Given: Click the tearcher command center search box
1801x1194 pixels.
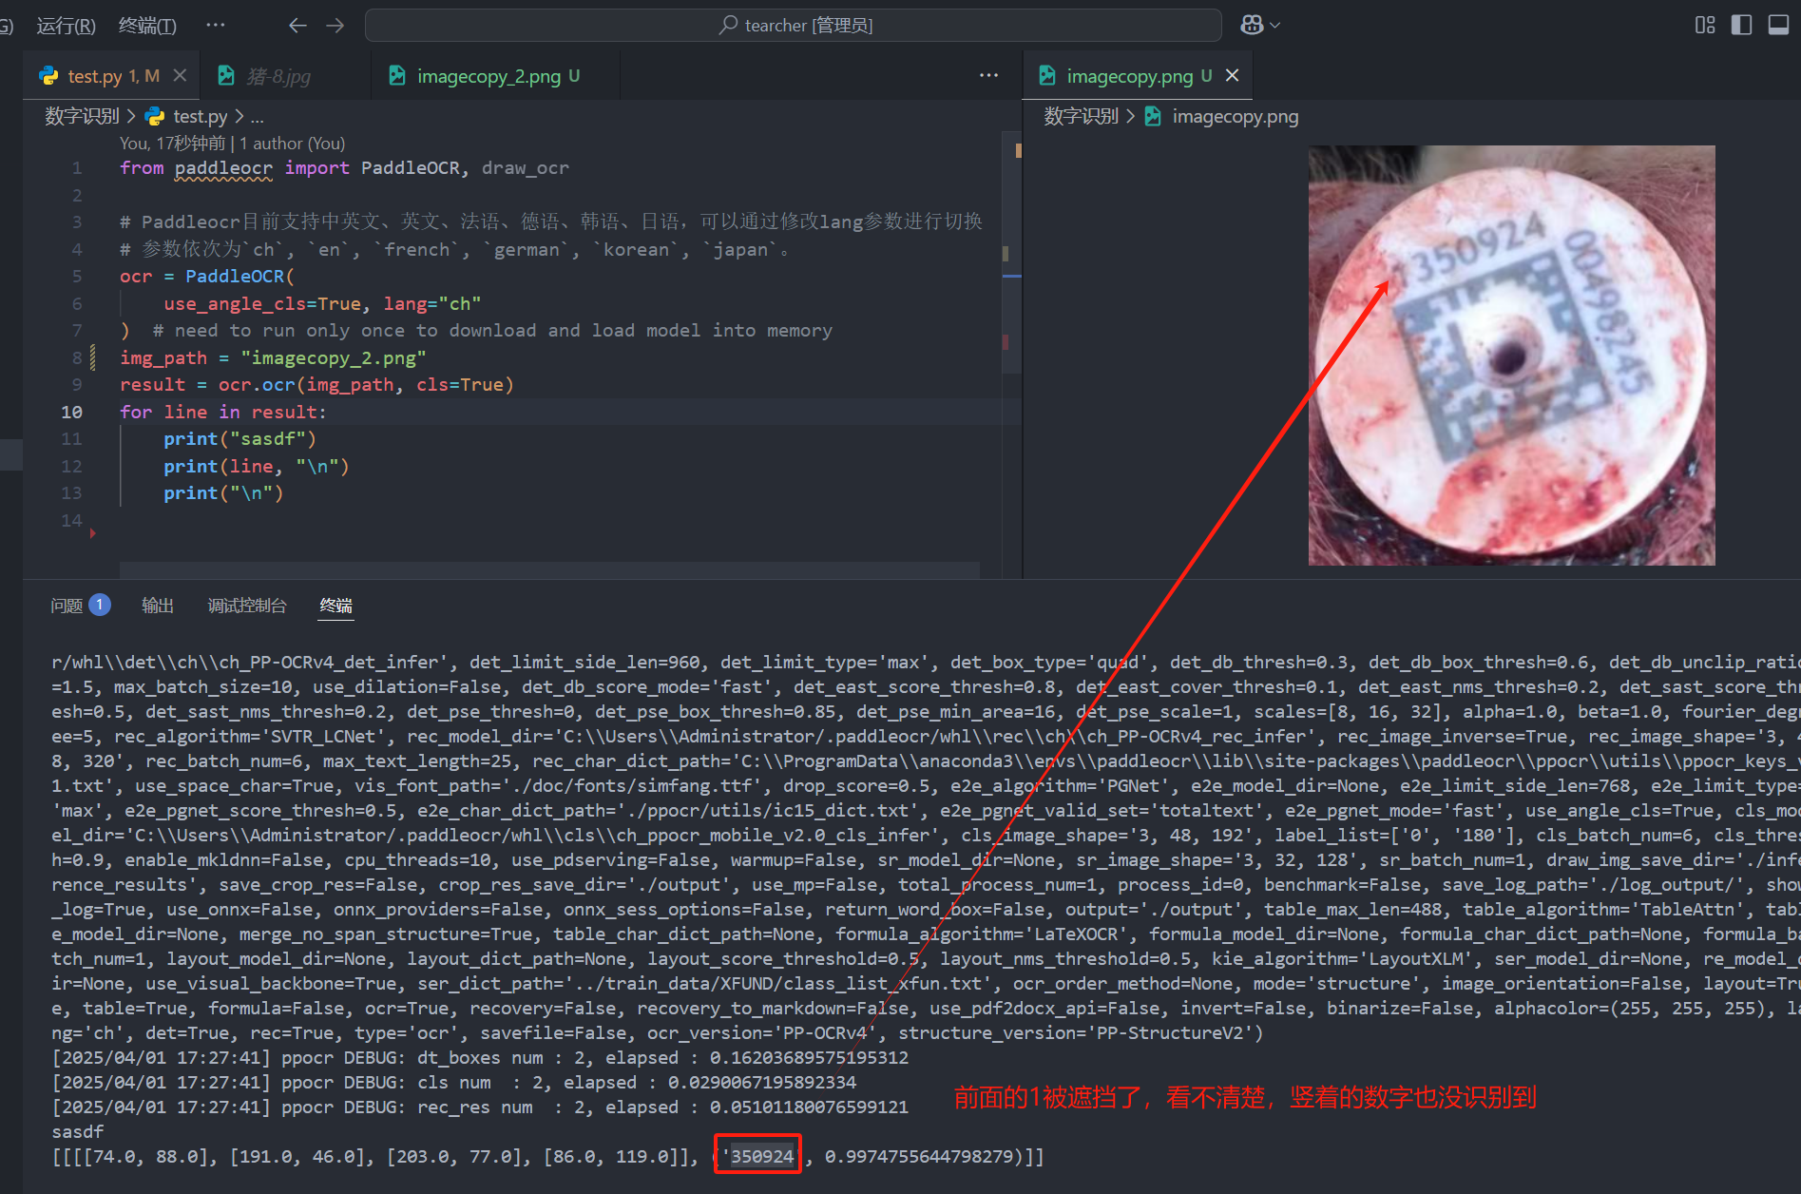Looking at the screenshot, I should (793, 26).
